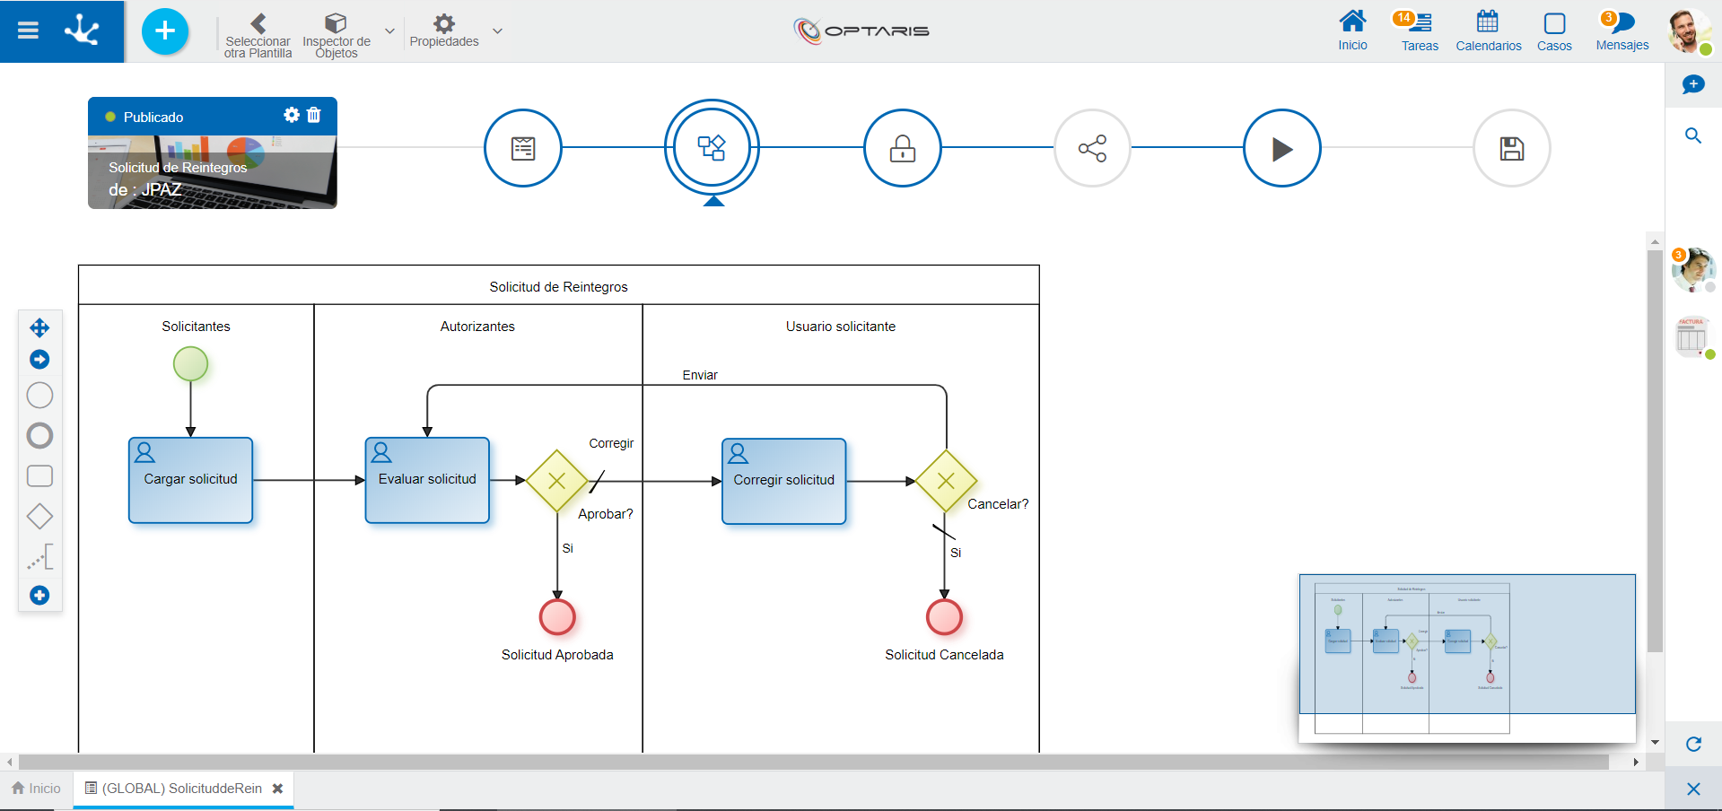Screen dimensions: 1722x811
Task: Click the Usuario solicitante lane header
Action: point(841,327)
